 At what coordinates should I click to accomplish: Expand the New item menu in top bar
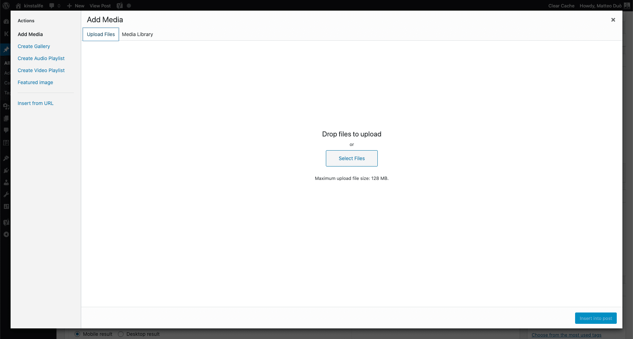tap(76, 6)
